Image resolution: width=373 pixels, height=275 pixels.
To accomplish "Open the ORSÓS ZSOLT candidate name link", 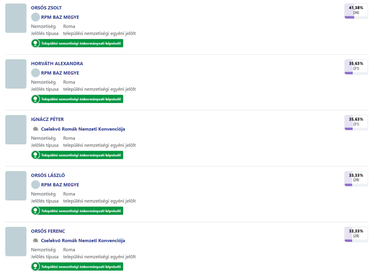I will tap(46, 8).
